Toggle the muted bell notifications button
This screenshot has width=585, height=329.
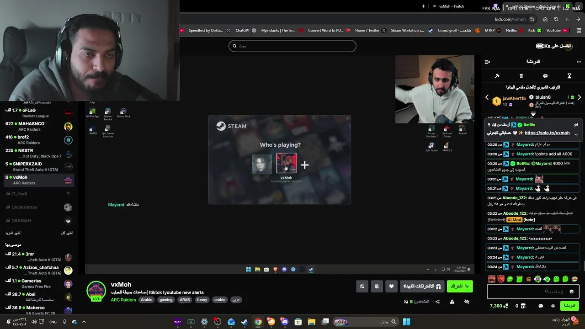click(x=377, y=287)
